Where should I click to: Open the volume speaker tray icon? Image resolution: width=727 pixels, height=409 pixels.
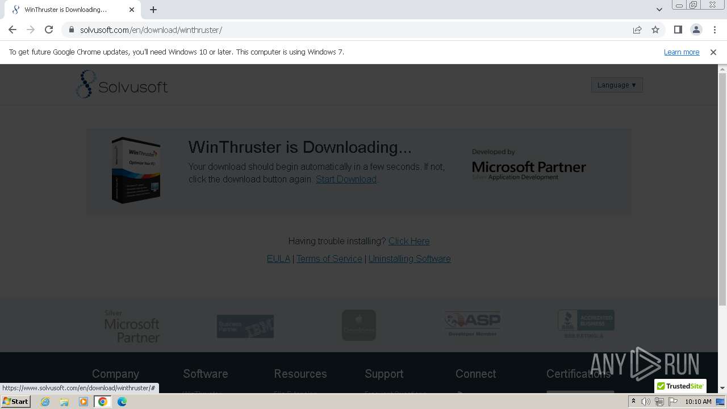pyautogui.click(x=645, y=402)
